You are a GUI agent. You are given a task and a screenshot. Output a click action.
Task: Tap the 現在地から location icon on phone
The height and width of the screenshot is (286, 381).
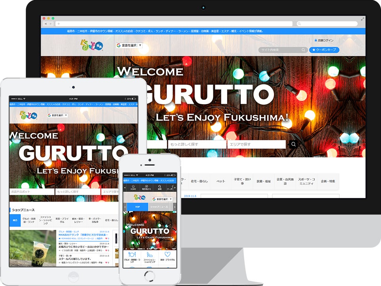[146, 187]
